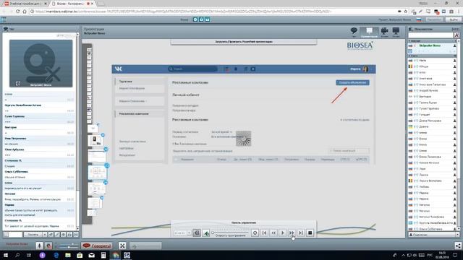
Task: Click the first blue header icon
Action: tap(195, 19)
